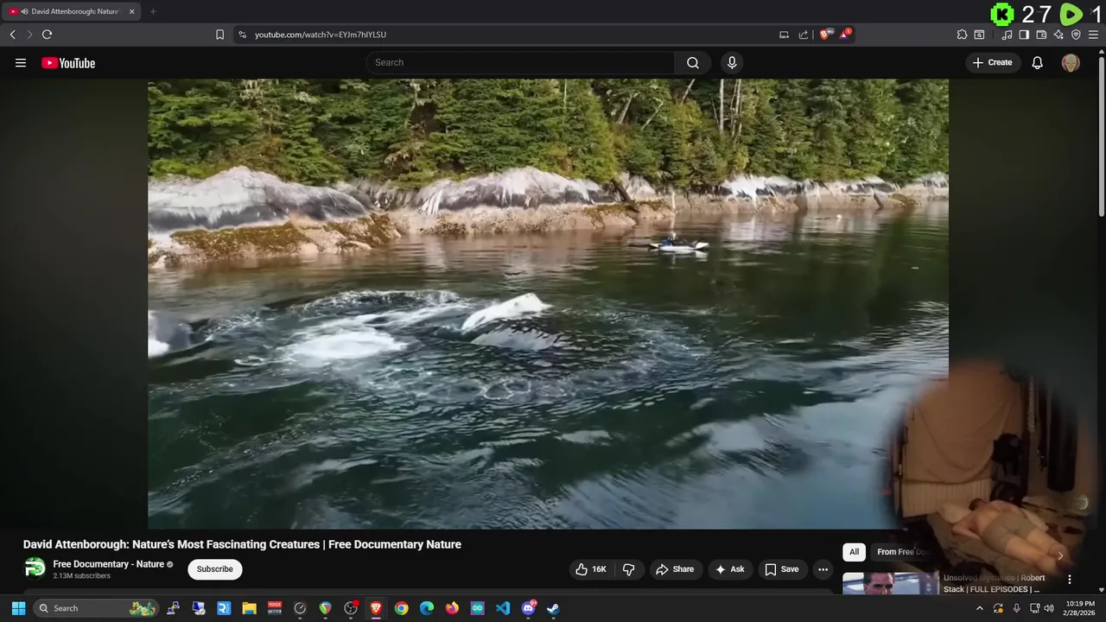Click the Windows taskbar Search box
The image size is (1106, 622).
(x=97, y=608)
